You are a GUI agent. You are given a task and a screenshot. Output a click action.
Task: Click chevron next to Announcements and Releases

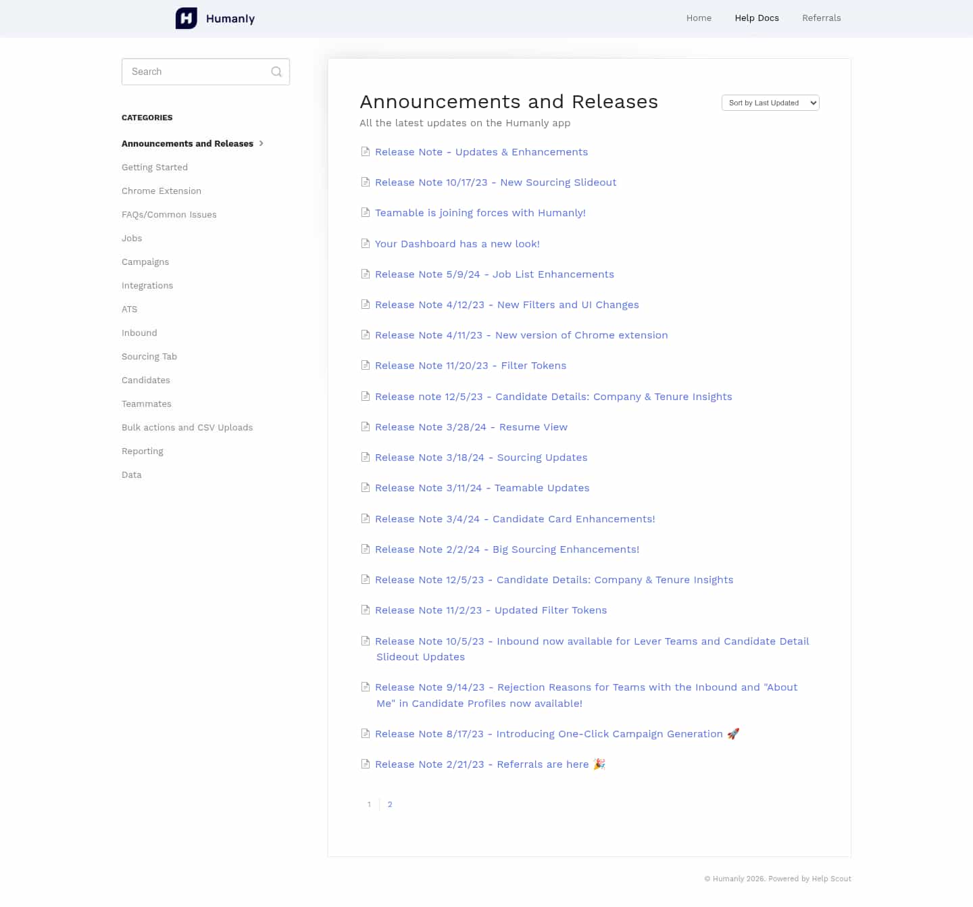(261, 143)
